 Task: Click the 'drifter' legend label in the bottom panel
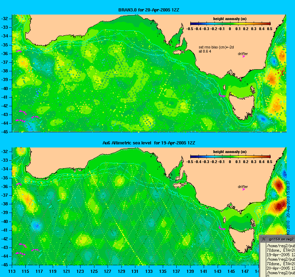pyautogui.click(x=243, y=187)
